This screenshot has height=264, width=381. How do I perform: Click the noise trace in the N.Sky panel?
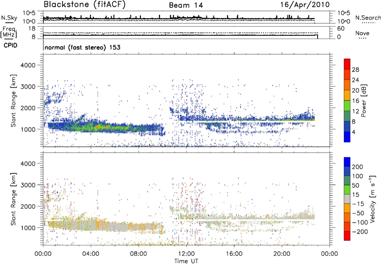coord(179,18)
